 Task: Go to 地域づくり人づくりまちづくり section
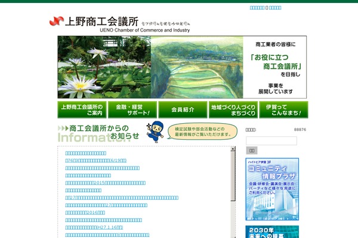click(233, 109)
